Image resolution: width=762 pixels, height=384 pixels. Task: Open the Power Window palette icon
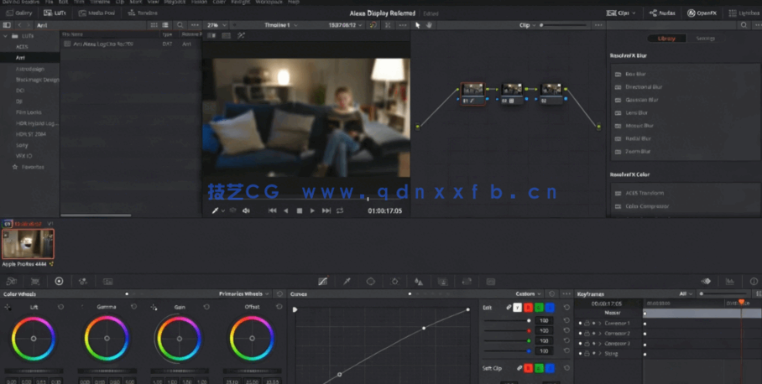(370, 281)
